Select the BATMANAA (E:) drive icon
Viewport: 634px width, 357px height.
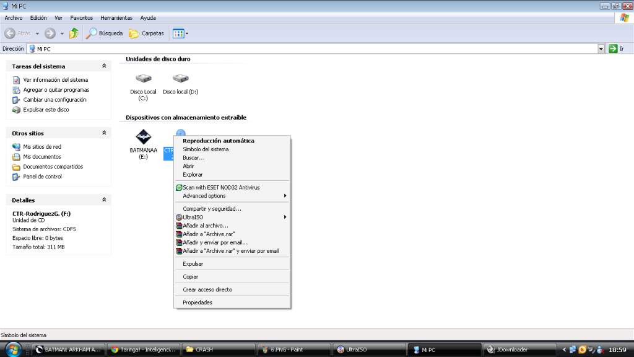point(143,137)
